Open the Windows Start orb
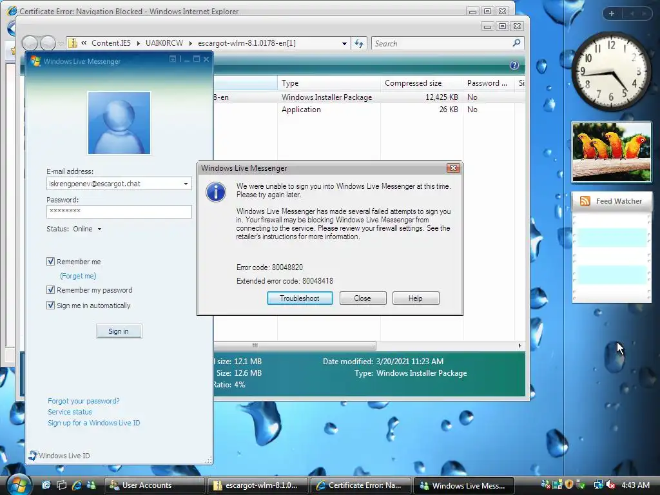Screen dimensions: 660x495 point(17,485)
